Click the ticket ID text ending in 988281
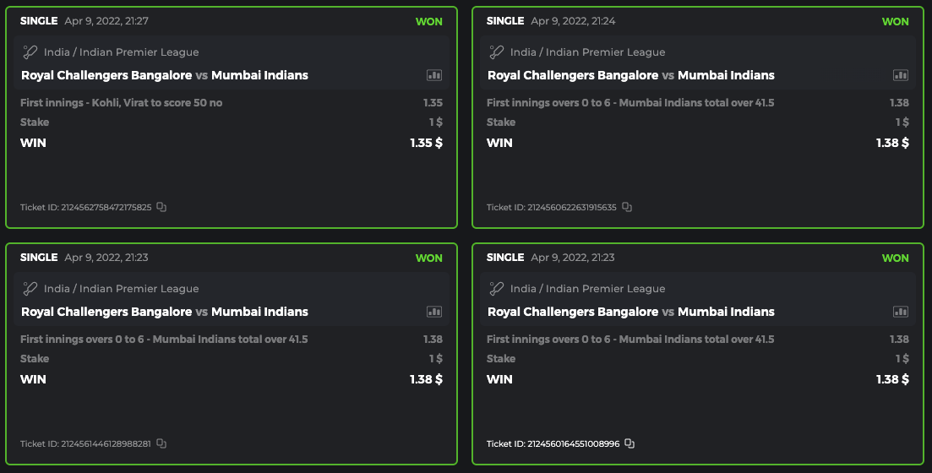 (x=85, y=443)
